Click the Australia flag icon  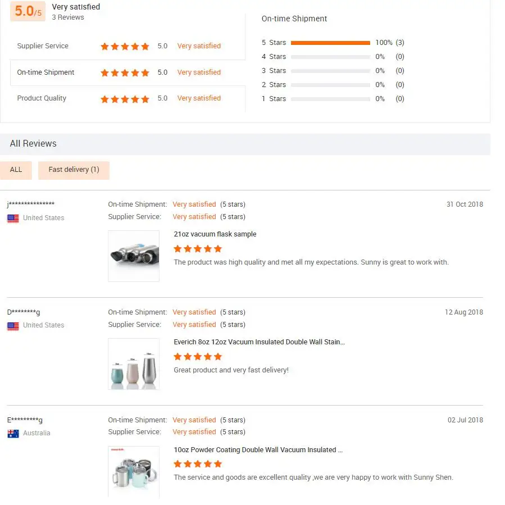click(x=13, y=434)
